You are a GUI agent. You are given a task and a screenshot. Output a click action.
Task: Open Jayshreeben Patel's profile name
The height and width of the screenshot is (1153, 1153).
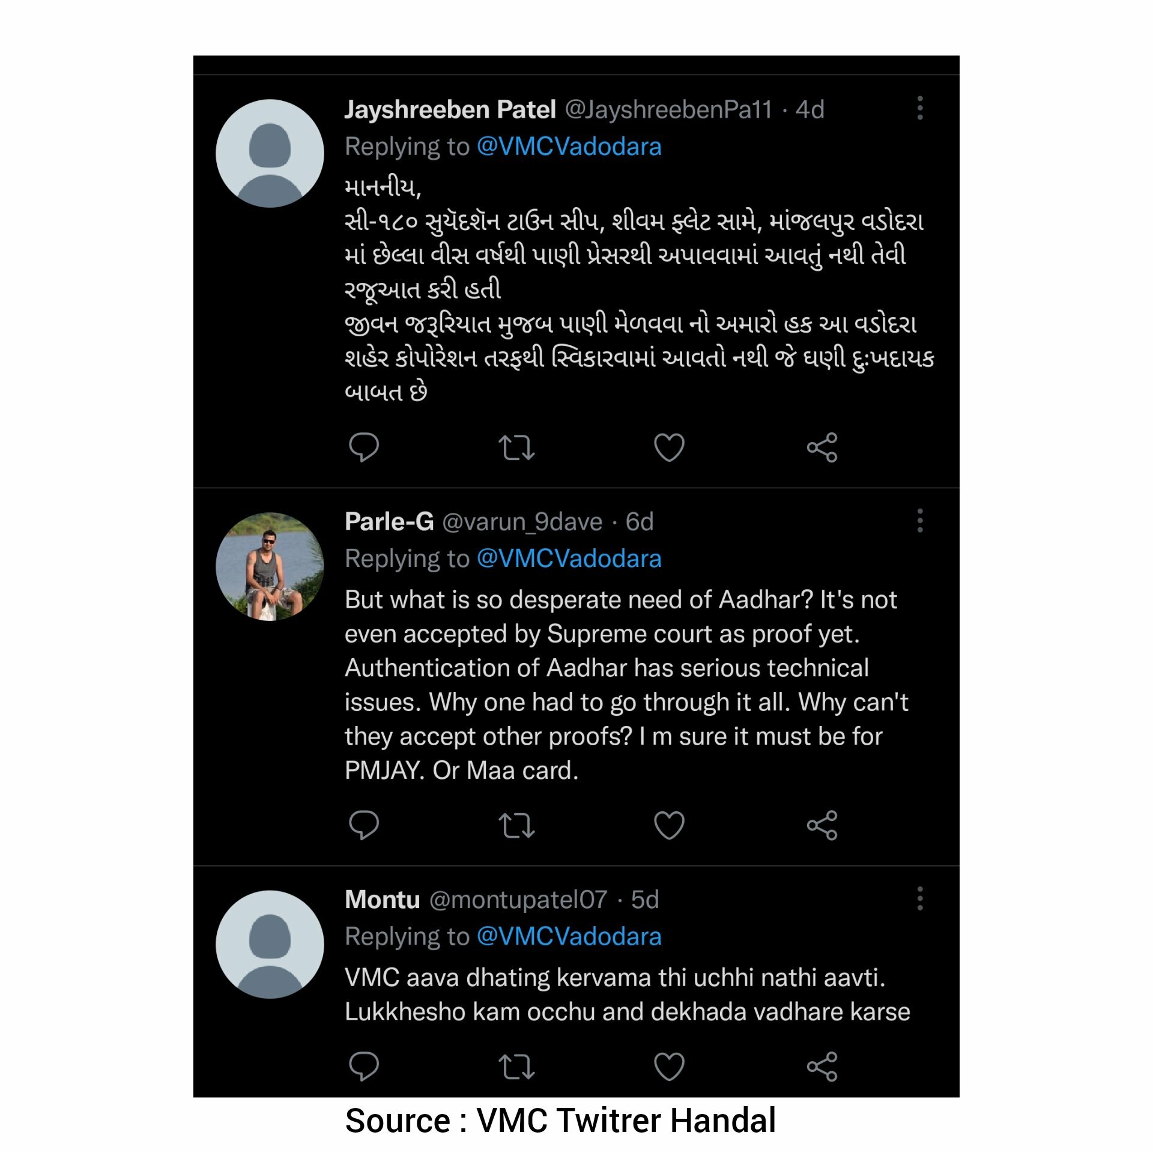pyautogui.click(x=450, y=109)
